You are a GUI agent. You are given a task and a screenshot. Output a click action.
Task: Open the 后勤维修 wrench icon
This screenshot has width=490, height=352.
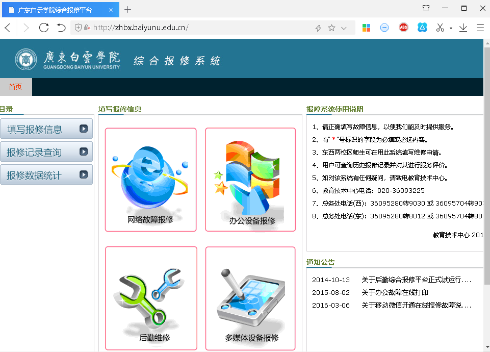click(151, 298)
